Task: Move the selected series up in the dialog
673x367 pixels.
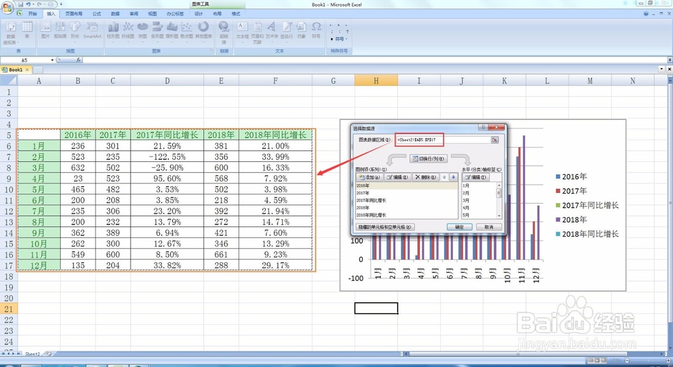Action: point(444,177)
